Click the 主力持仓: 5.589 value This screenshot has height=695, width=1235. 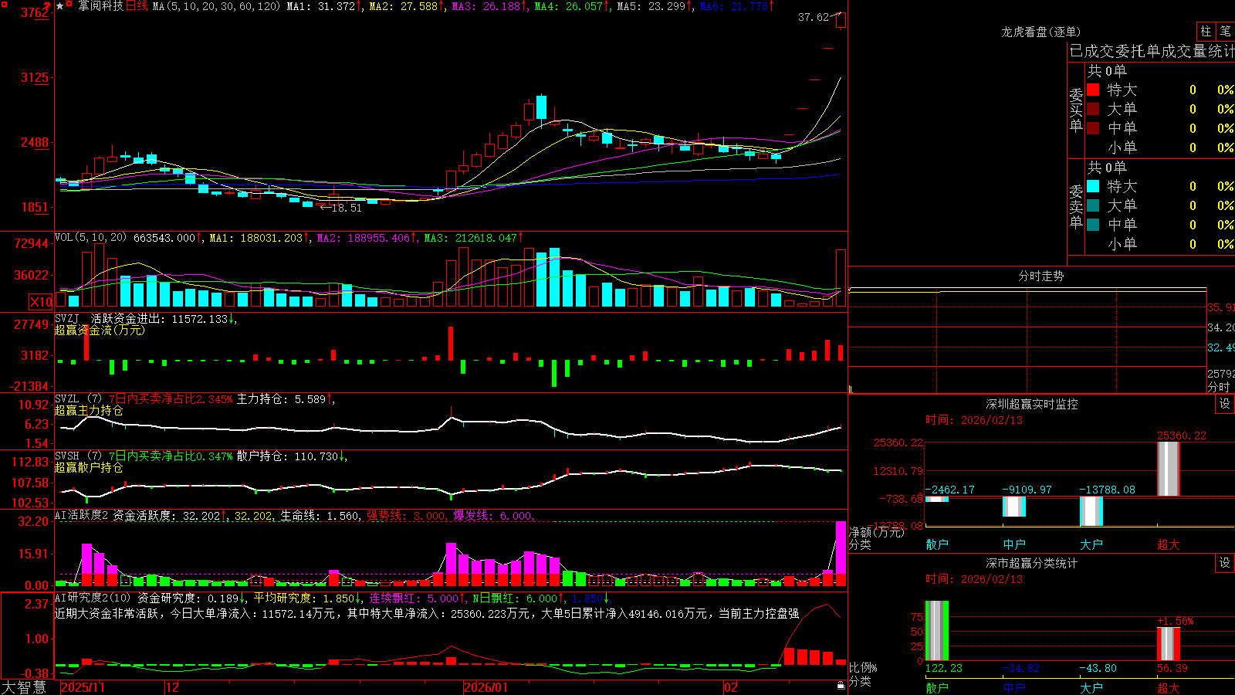pos(282,399)
